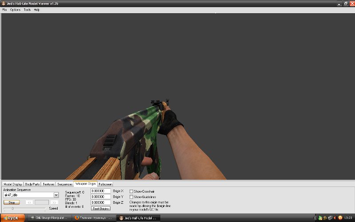This screenshot has height=222, width=355.
Task: Step to next frame with >> button
Action: point(54,202)
